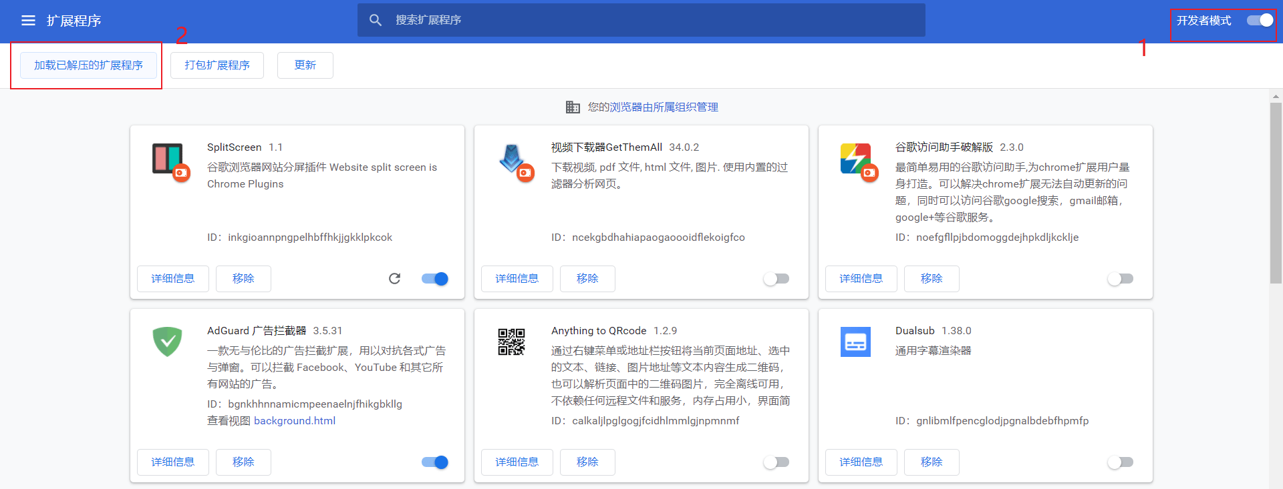This screenshot has width=1283, height=489.
Task: Enable the GetThemAll extension toggle
Action: coord(776,279)
